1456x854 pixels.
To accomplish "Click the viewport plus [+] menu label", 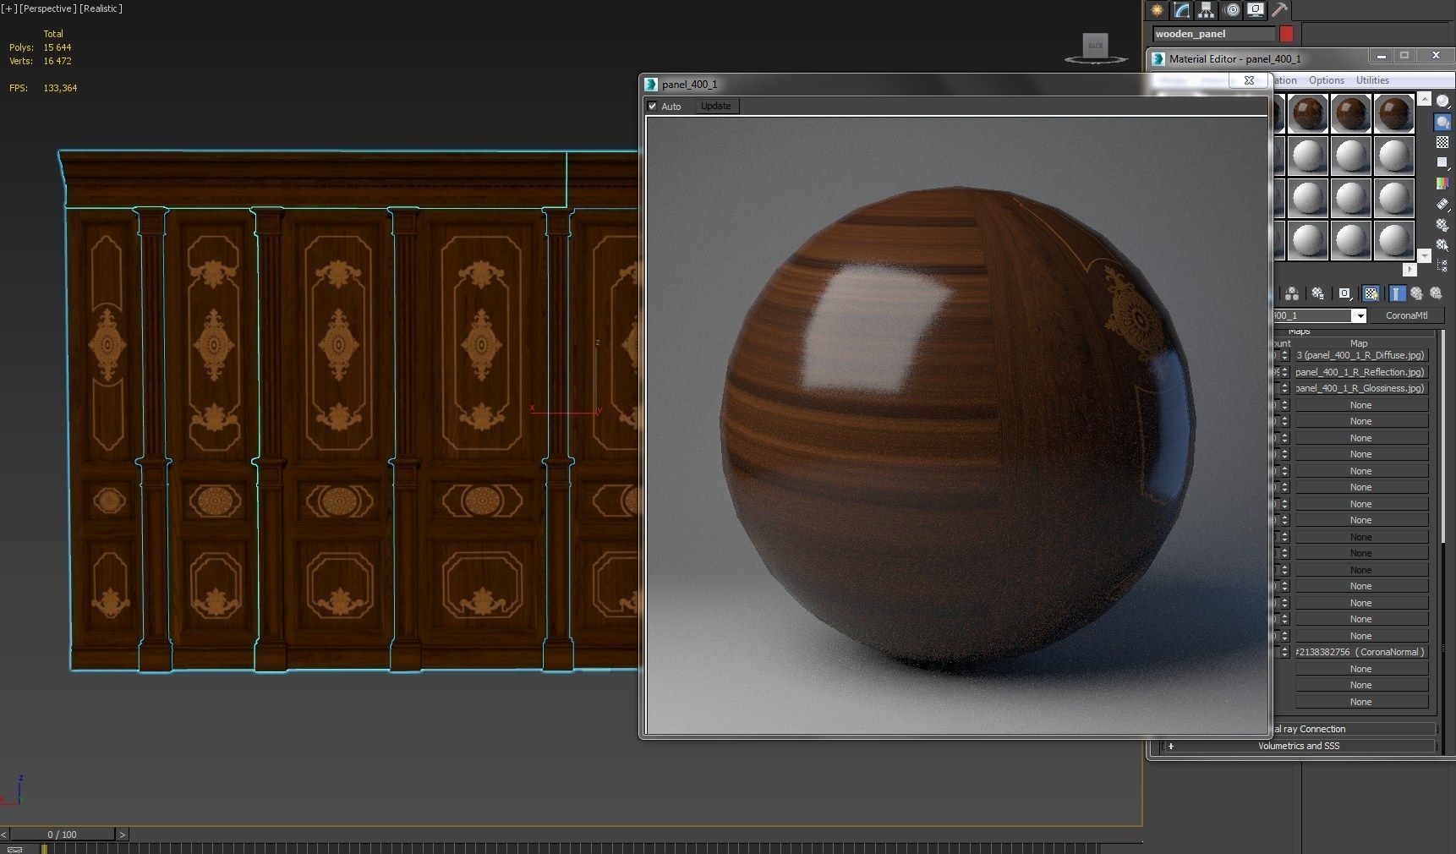I will [x=9, y=8].
